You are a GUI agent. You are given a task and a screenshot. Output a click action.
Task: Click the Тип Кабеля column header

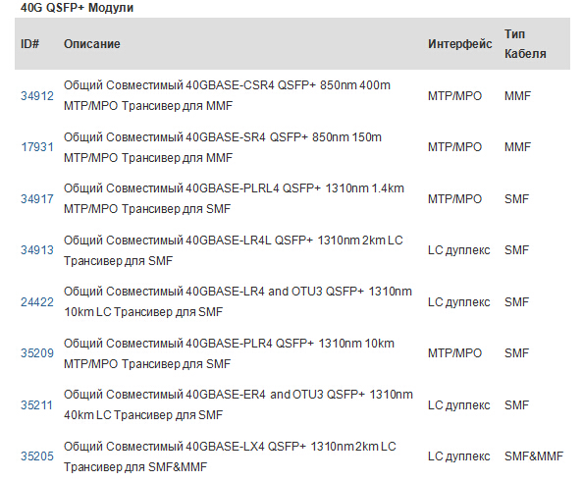tap(525, 44)
